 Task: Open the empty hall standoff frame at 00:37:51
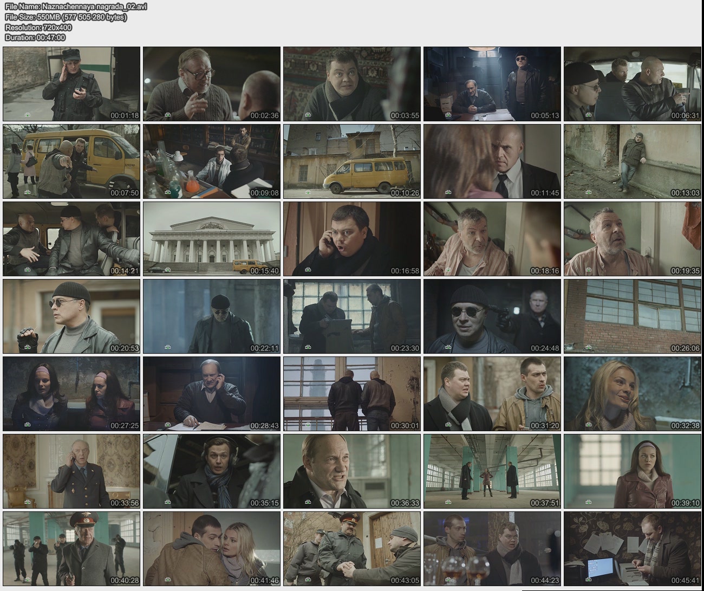(492, 471)
